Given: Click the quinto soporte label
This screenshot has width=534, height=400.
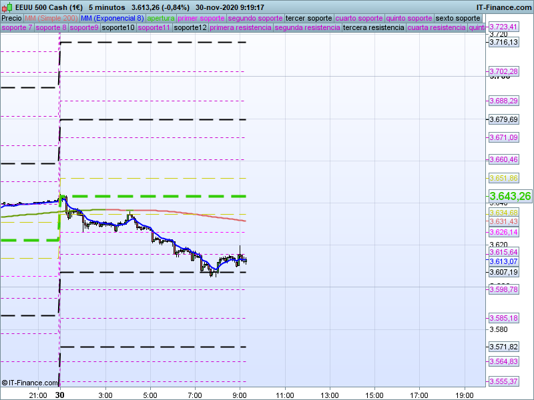Looking at the screenshot, I should tap(409, 19).
